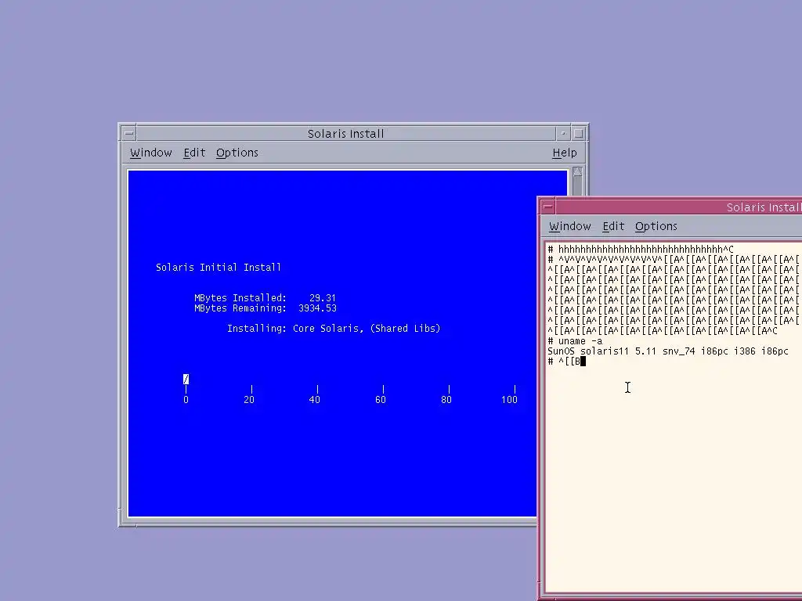Click the 'SunOS solaris11 5.11 snv_74' output line

[x=668, y=351]
